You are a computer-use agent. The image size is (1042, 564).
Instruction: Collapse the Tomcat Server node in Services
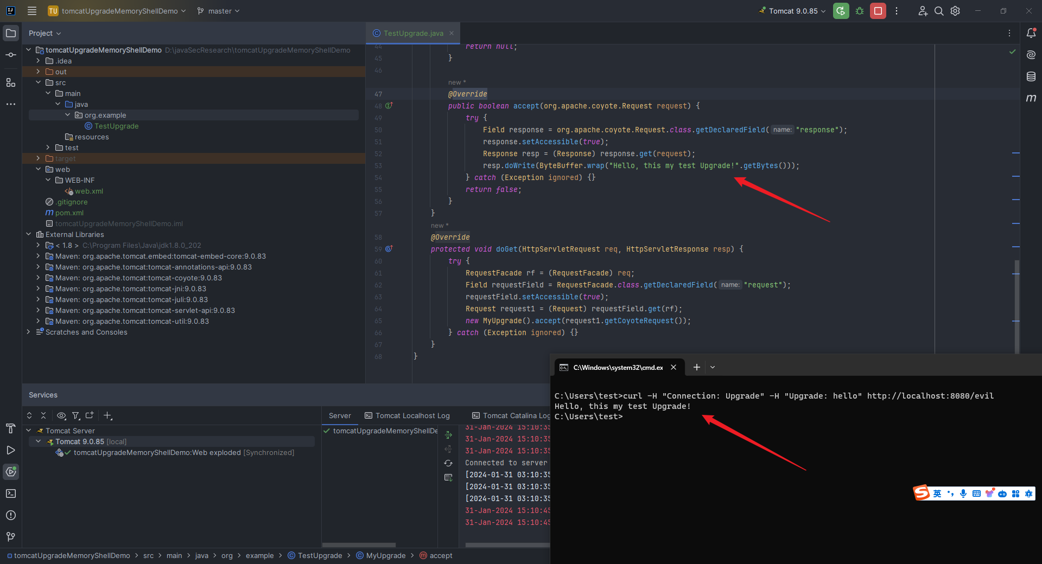28,431
